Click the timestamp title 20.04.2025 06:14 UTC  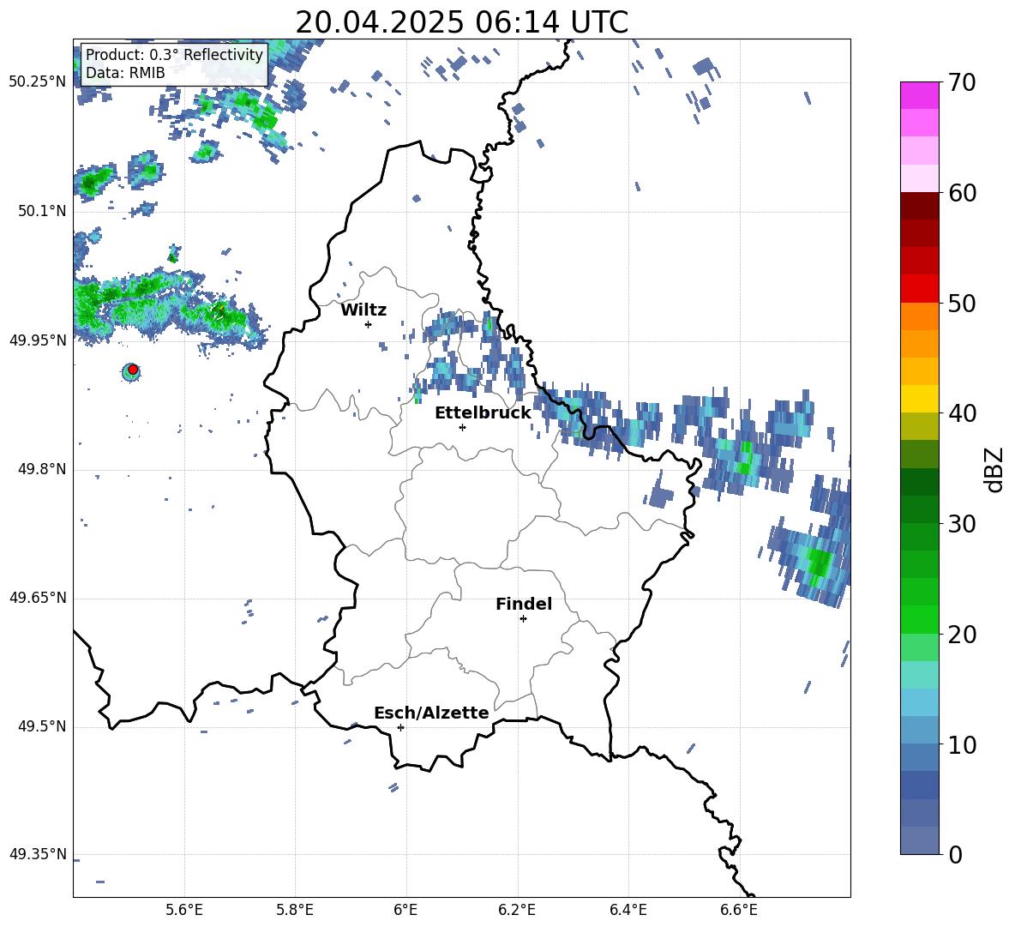(x=461, y=22)
